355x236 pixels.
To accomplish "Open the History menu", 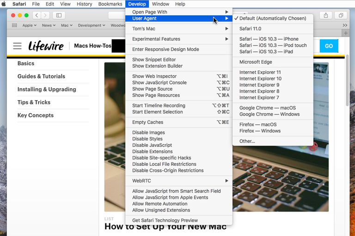I will click(x=84, y=4).
